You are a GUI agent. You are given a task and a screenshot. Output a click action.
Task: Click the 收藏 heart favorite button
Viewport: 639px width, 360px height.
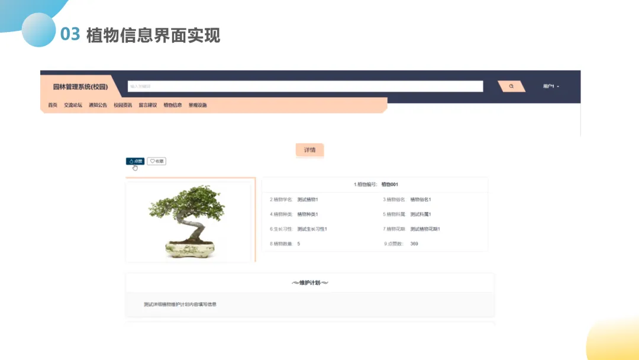pos(156,161)
